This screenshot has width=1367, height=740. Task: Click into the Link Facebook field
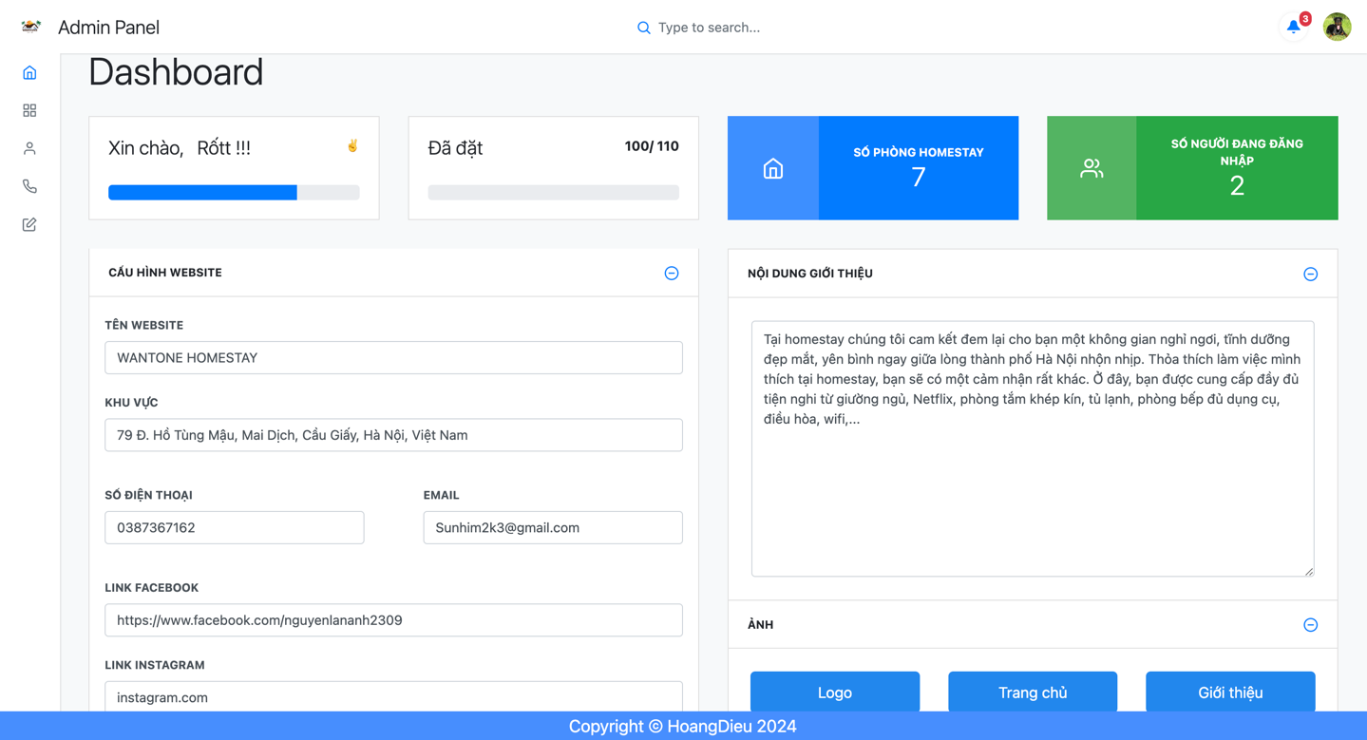[393, 620]
